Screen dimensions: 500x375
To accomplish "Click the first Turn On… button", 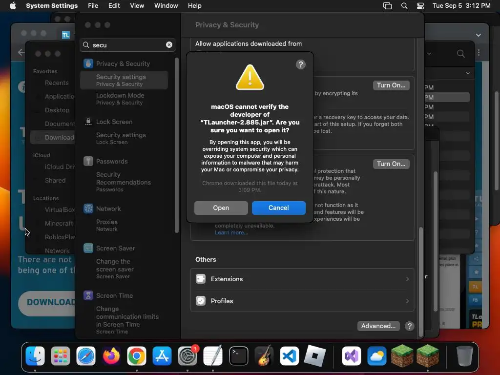I will [391, 85].
